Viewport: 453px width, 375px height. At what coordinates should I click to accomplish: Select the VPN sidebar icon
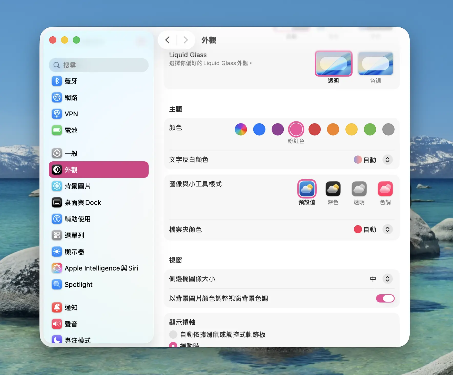[x=57, y=114]
